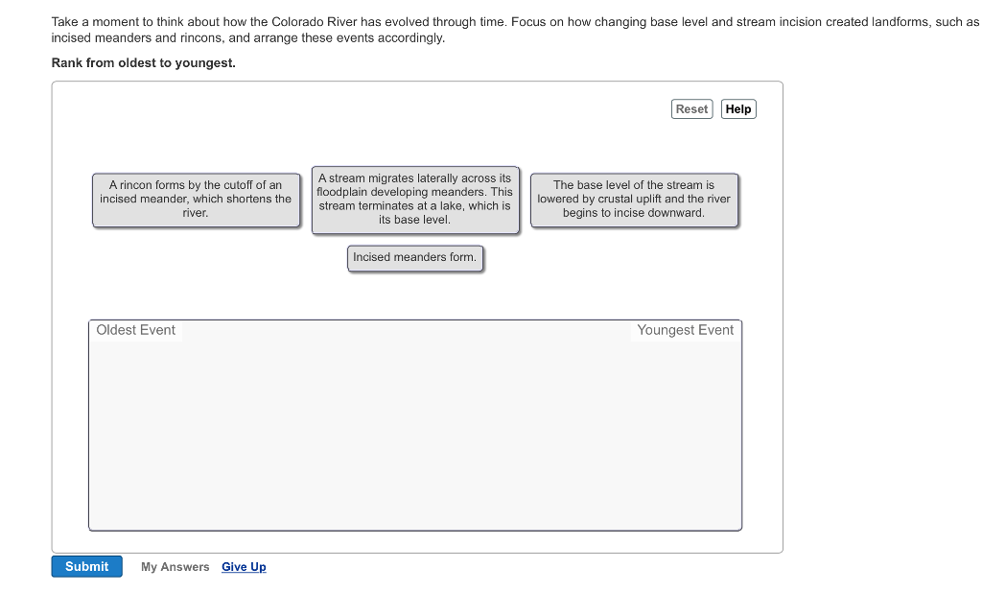Screen dimensions: 982x592
Task: Select the stream migrates laterally card
Action: tap(414, 200)
